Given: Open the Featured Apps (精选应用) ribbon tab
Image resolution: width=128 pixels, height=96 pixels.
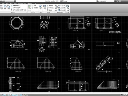Looking at the screenshot, I should pos(30,3).
